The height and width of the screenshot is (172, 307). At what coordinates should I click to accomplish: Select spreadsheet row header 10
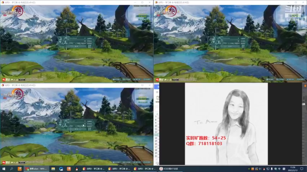point(156,126)
